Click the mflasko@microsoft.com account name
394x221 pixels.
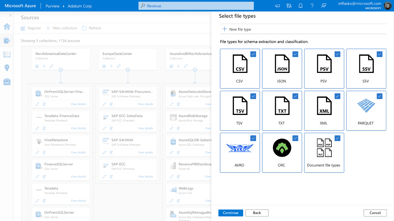[x=360, y=4]
